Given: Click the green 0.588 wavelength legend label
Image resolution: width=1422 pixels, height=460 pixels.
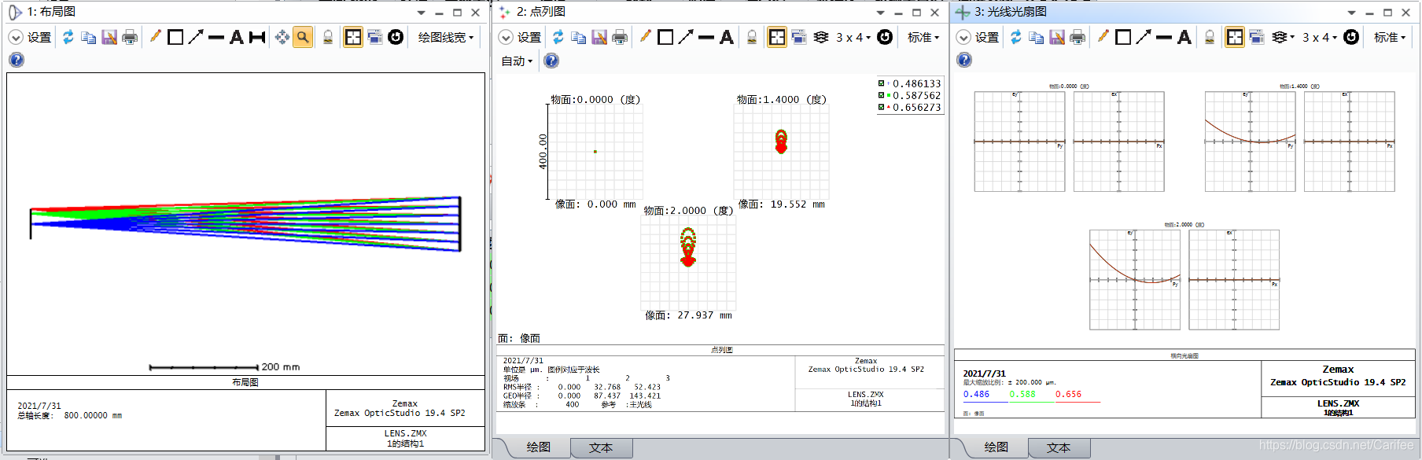Looking at the screenshot, I should [1022, 395].
